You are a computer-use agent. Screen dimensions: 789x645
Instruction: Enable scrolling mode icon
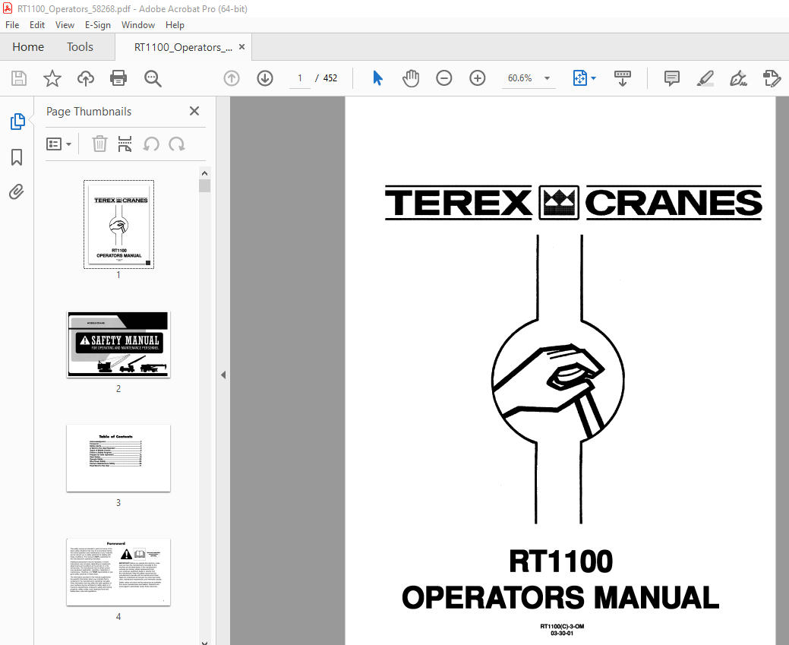(x=623, y=78)
